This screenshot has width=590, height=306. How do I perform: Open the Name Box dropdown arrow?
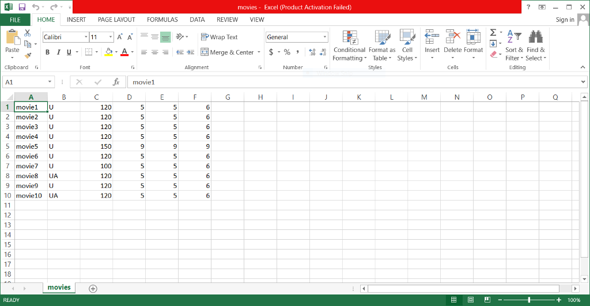click(x=50, y=82)
